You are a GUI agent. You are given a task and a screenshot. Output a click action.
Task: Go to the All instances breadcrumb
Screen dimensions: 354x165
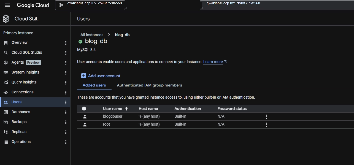tap(92, 35)
